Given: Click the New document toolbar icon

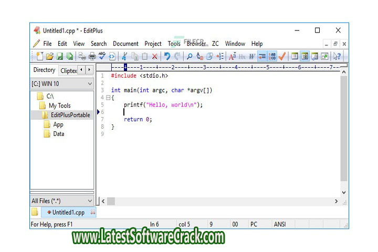Looking at the screenshot, I should click(39, 56).
